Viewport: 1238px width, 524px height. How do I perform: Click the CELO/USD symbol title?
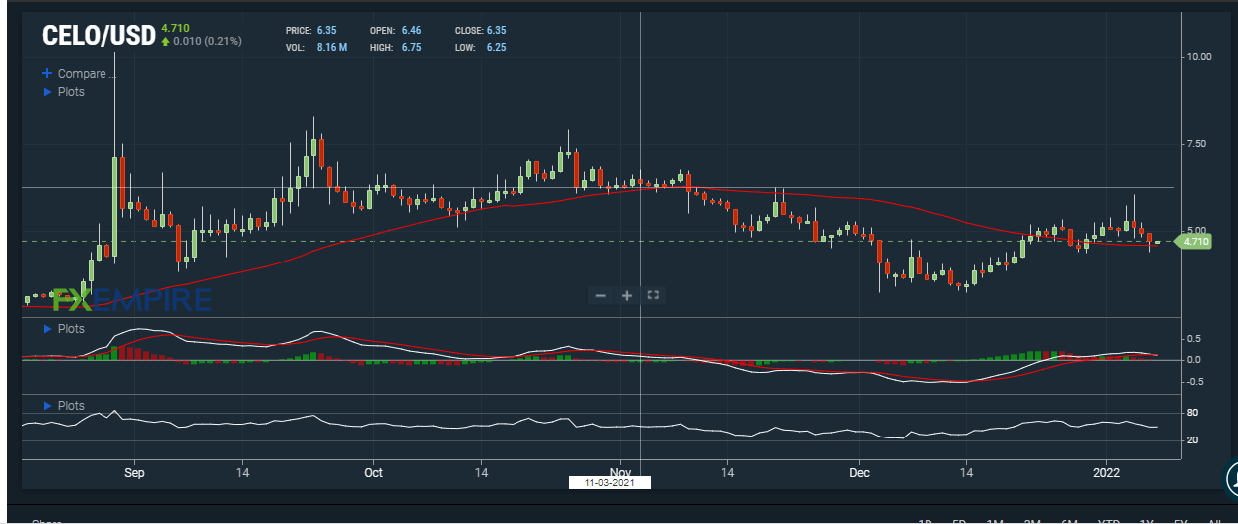[x=98, y=36]
